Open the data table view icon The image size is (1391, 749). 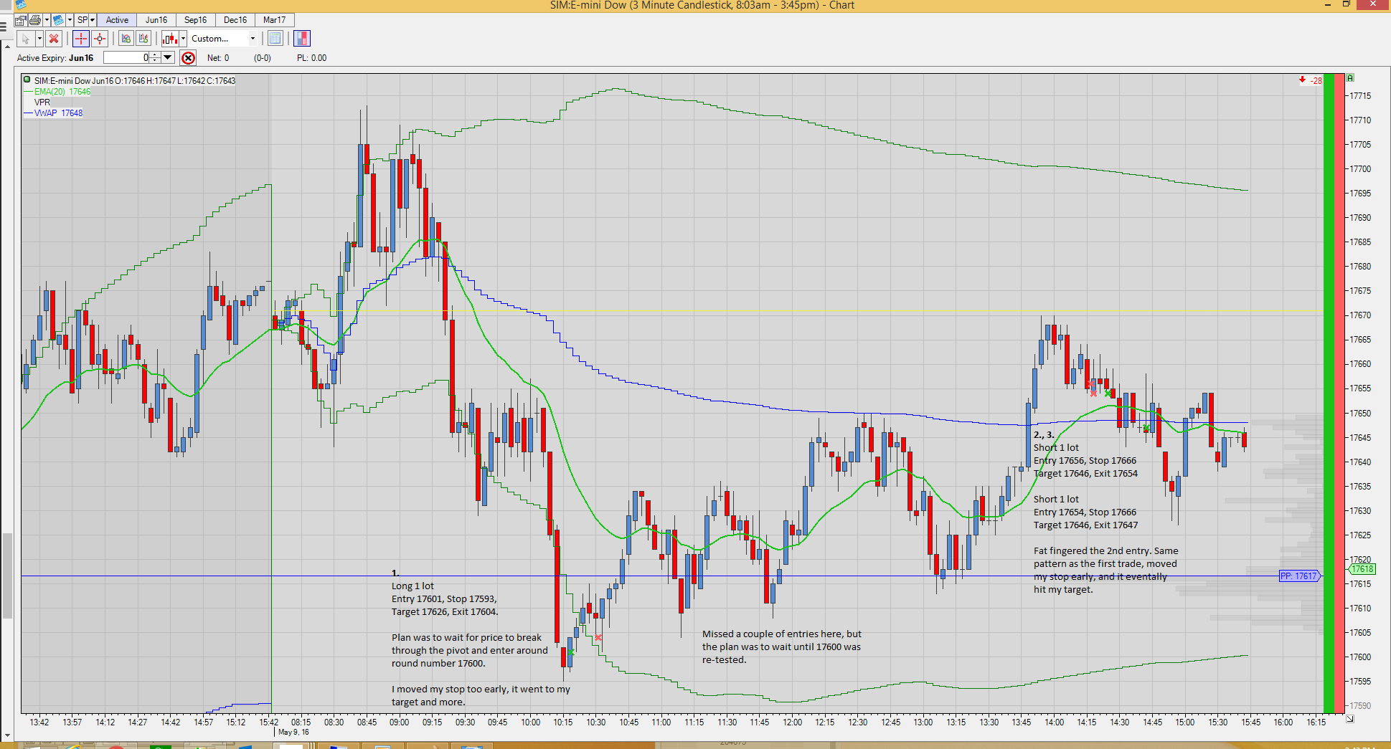click(275, 39)
